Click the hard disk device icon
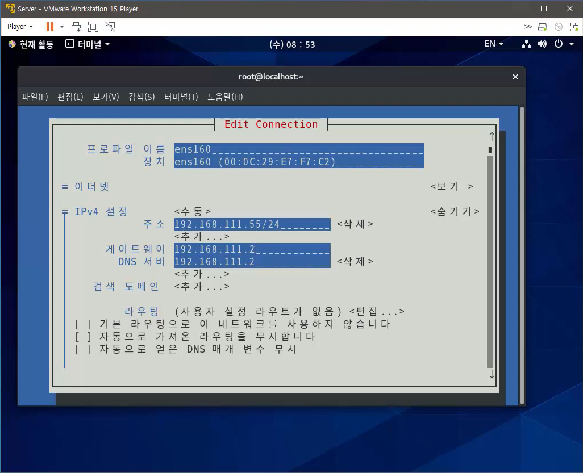 [x=543, y=26]
